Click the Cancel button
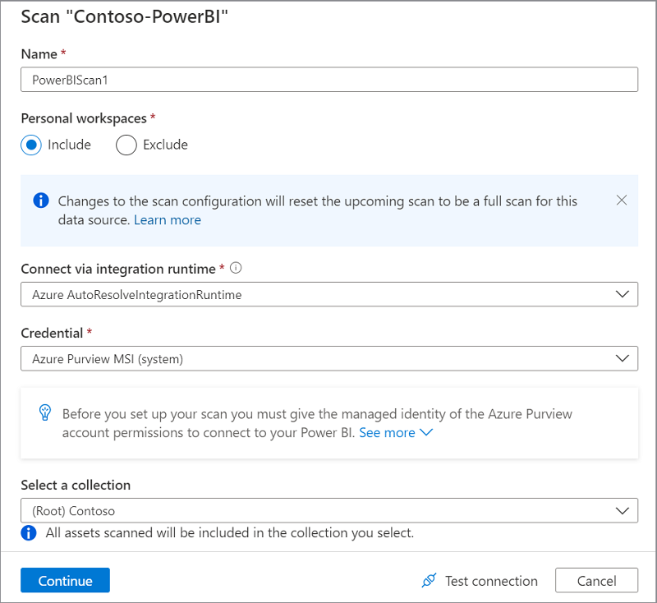The height and width of the screenshot is (603, 657). (x=597, y=580)
